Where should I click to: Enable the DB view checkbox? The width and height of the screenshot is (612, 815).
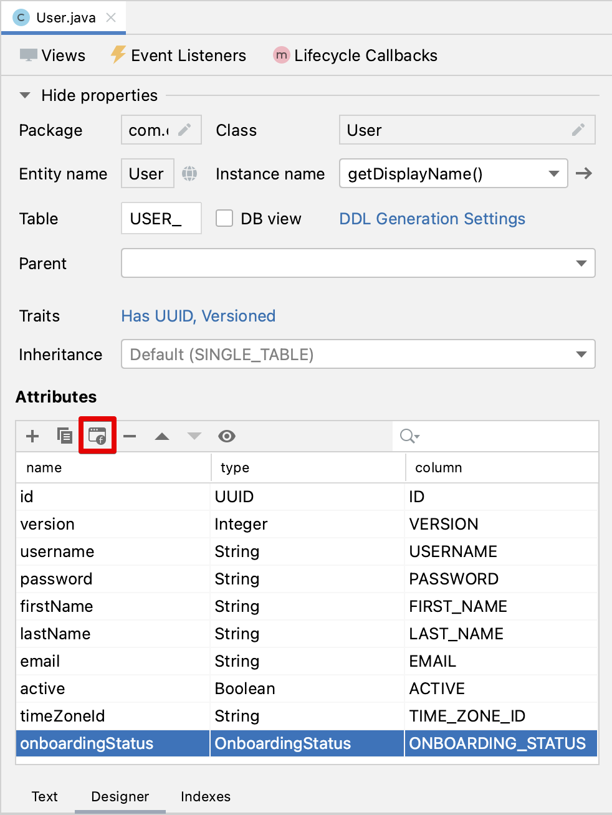click(x=224, y=219)
